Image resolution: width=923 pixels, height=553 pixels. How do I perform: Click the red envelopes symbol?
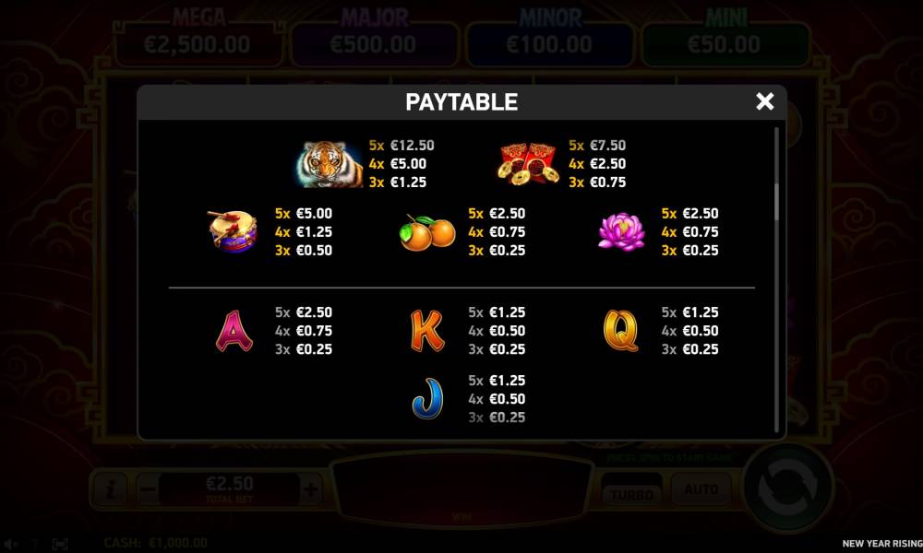click(528, 163)
